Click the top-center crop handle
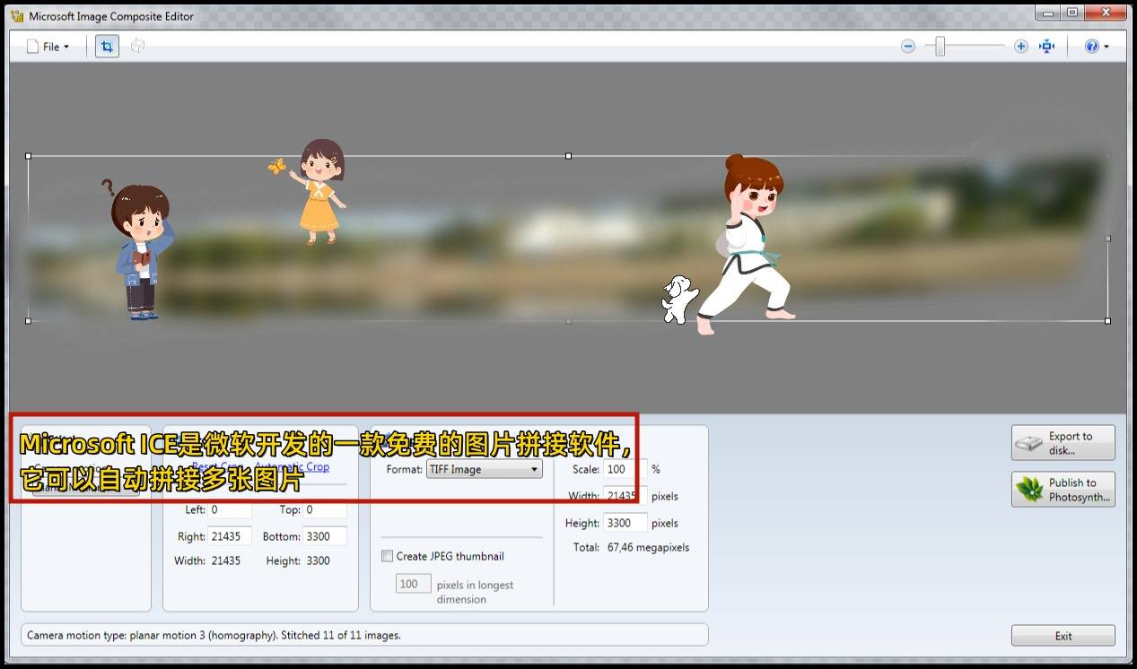Screen dimensions: 1137x669 click(568, 156)
